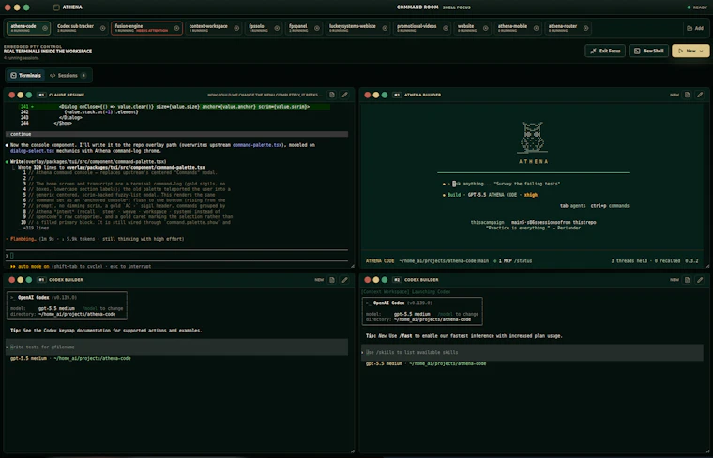Click the 'ctrl+p commands' hint text
This screenshot has width=713, height=458.
(610, 206)
